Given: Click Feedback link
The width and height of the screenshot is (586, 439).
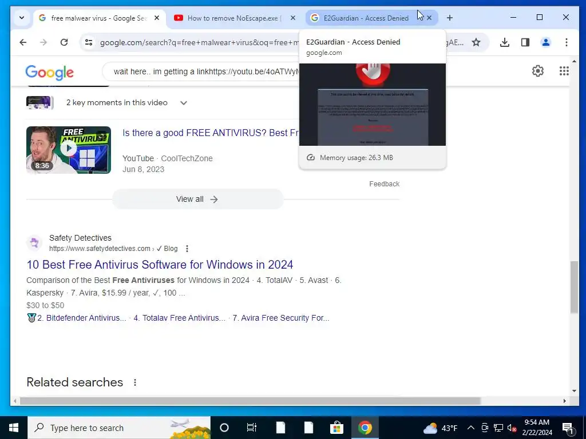Looking at the screenshot, I should pyautogui.click(x=384, y=183).
